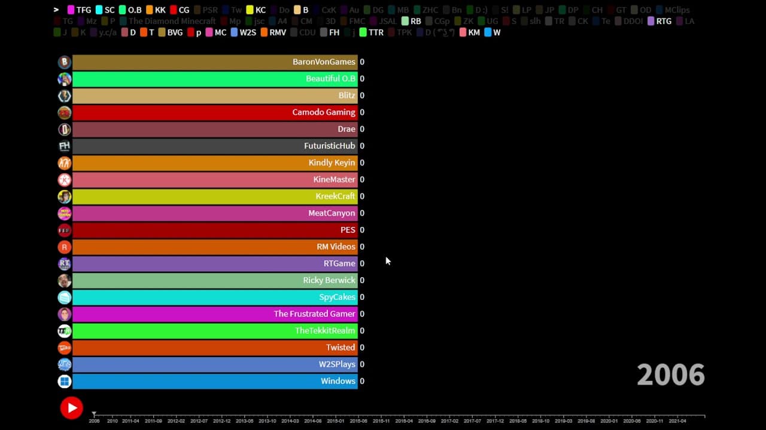The image size is (766, 430).
Task: Click the purple RTGame bar
Action: [215, 263]
